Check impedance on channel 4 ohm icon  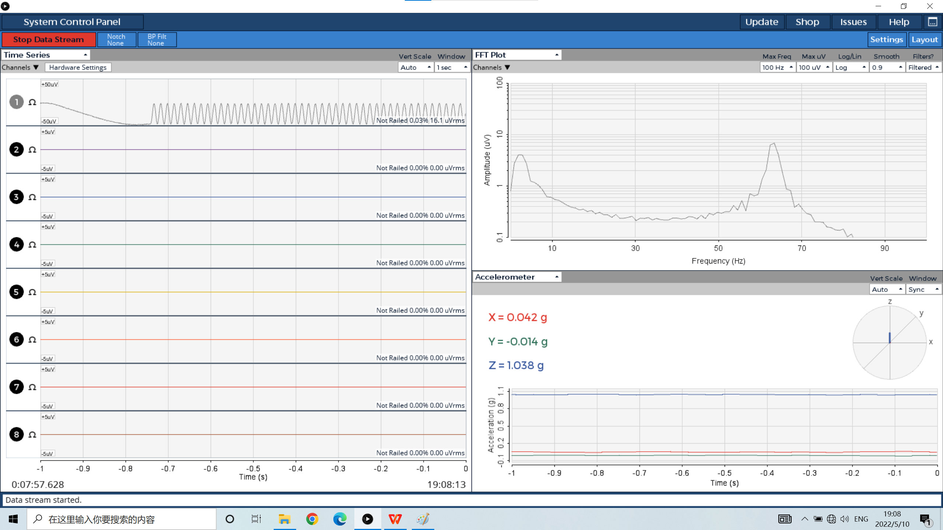[32, 245]
